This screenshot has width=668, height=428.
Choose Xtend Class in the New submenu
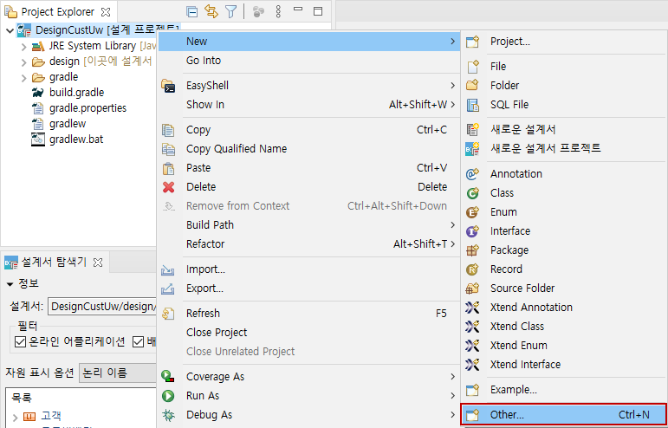coord(516,327)
